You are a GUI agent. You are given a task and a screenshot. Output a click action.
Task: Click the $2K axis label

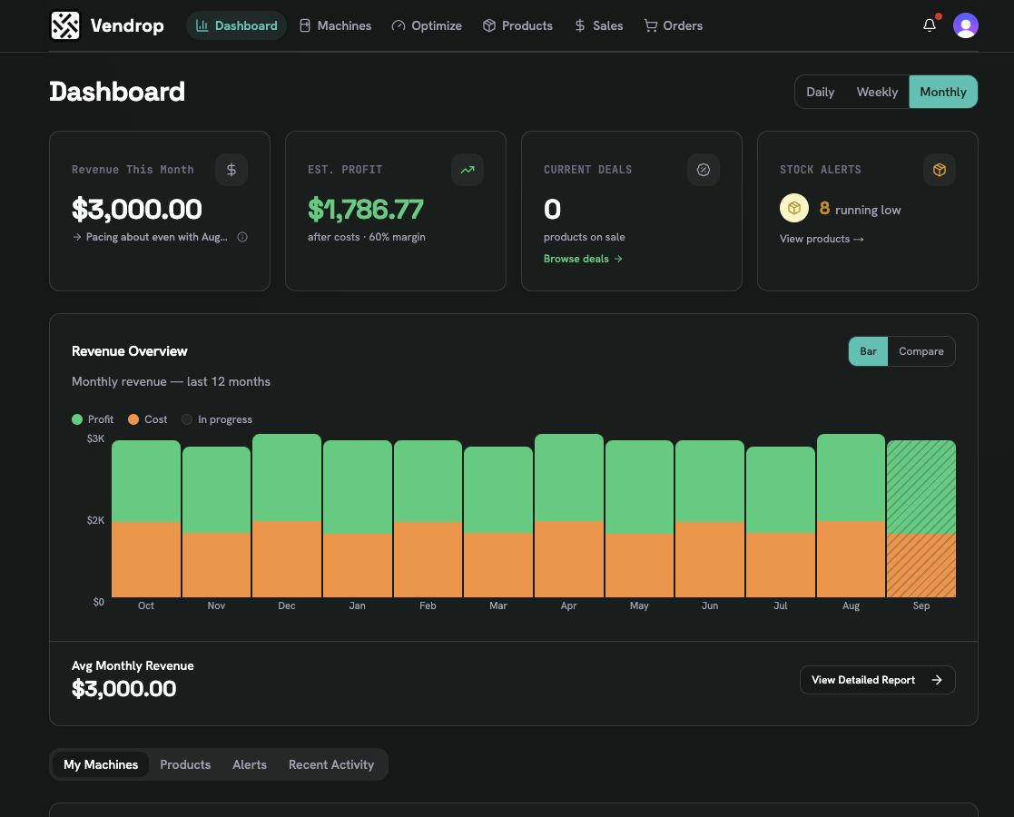pyautogui.click(x=95, y=520)
